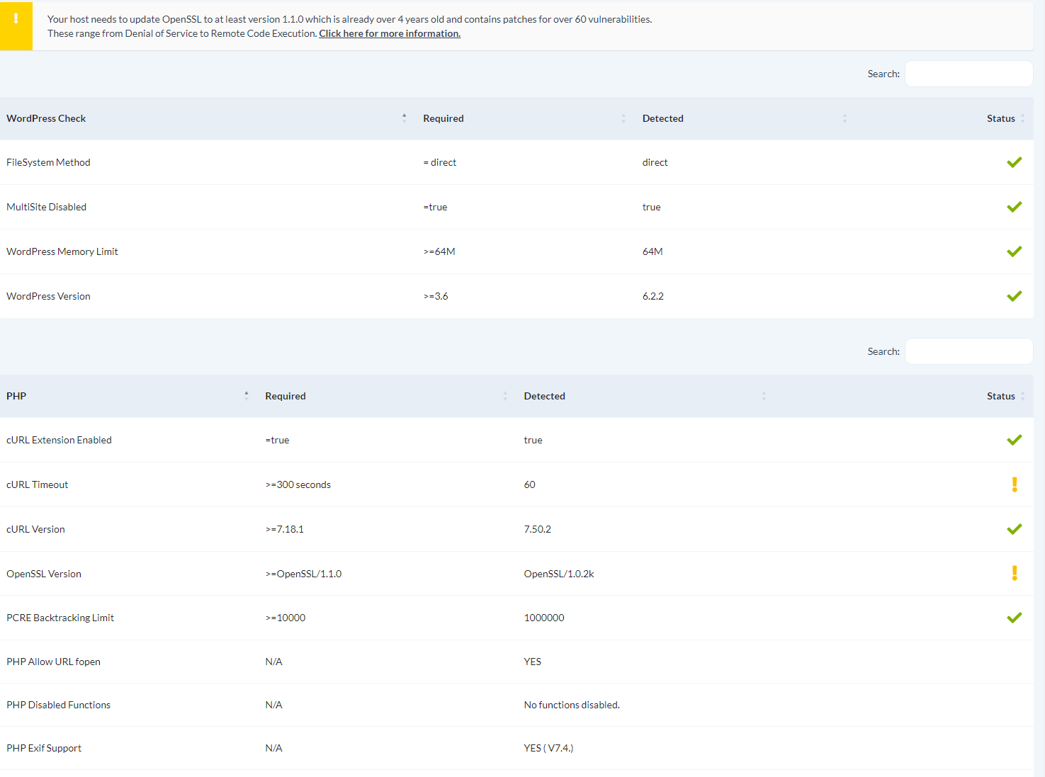
Task: Sort PHP table by Detected column
Action: pos(646,396)
